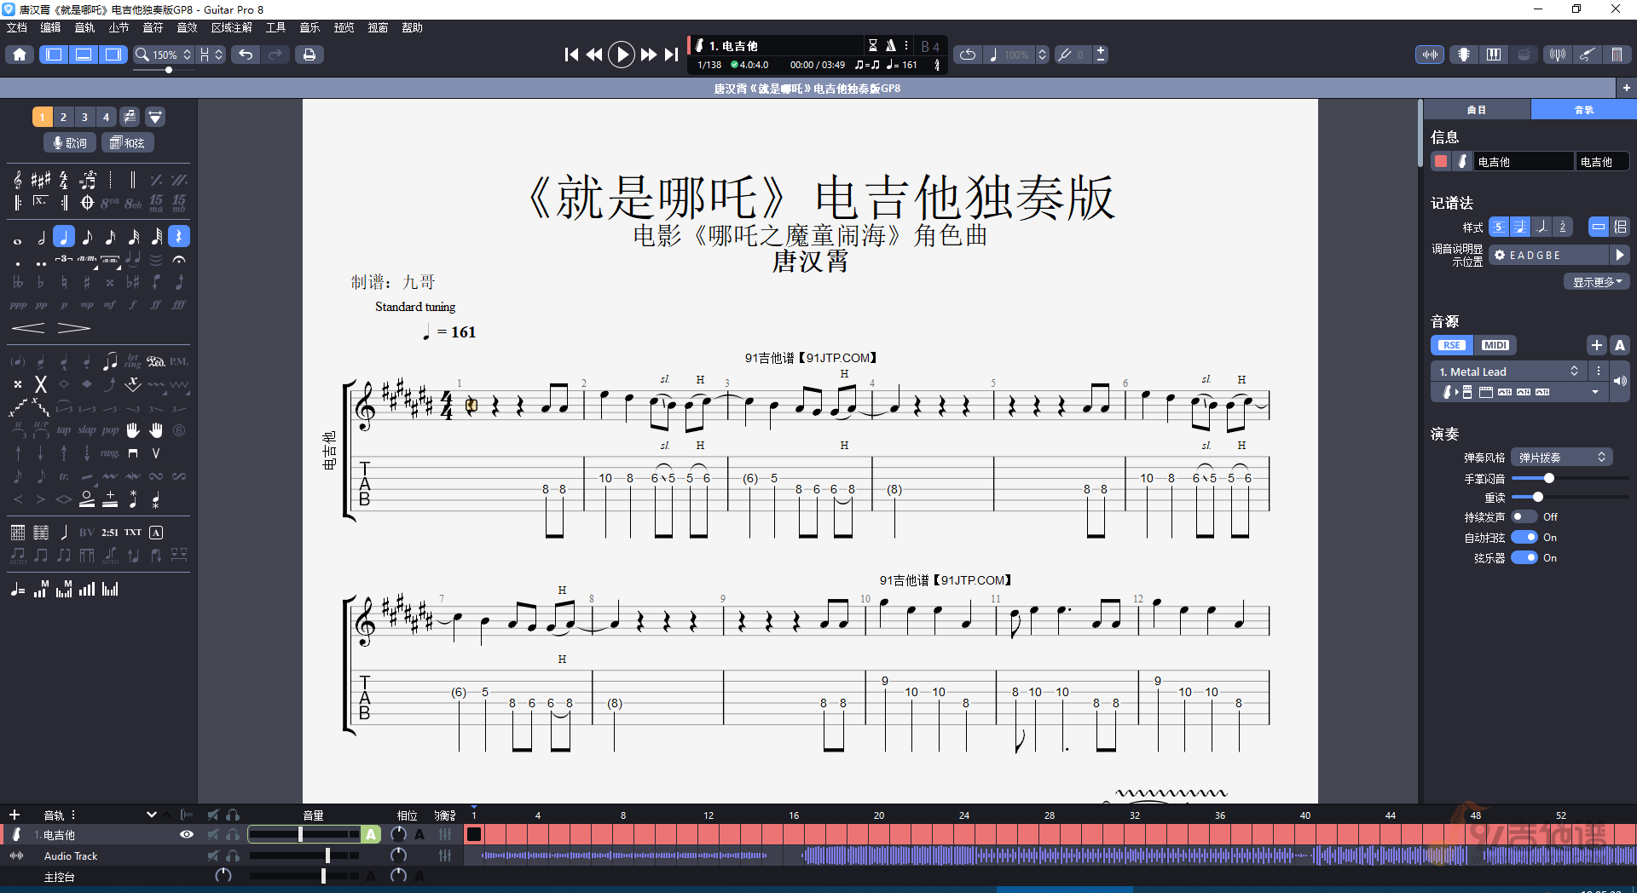Click the speaker icon beside Metal Lead

click(1620, 381)
